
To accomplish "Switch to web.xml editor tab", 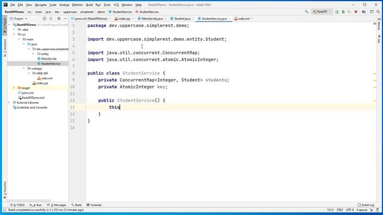I will 244,19.
